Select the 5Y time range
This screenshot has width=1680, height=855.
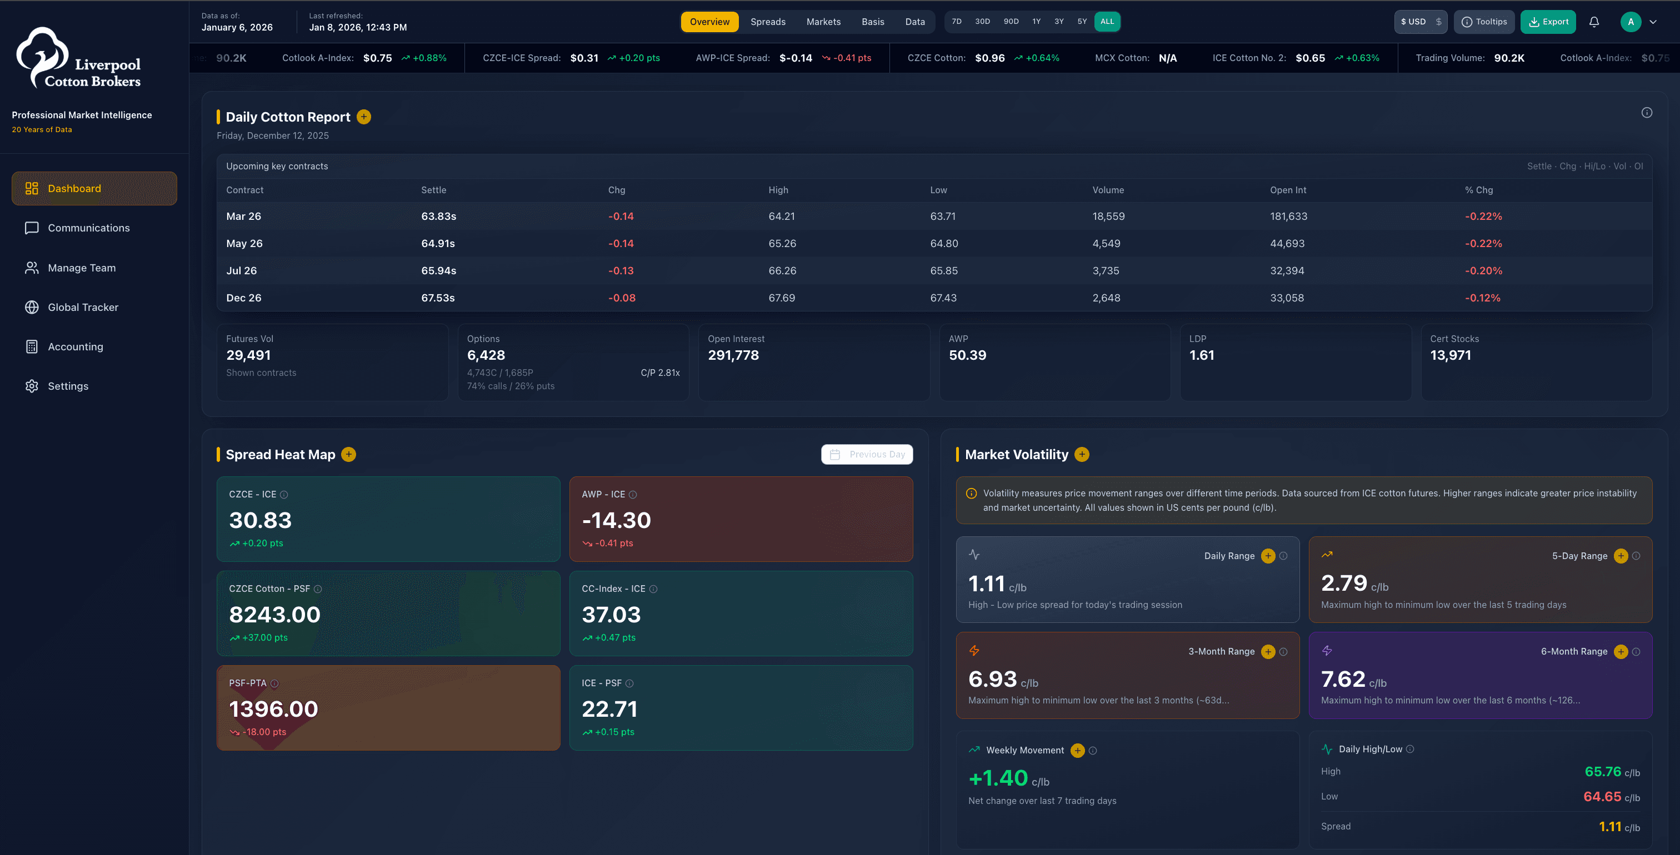click(1082, 22)
